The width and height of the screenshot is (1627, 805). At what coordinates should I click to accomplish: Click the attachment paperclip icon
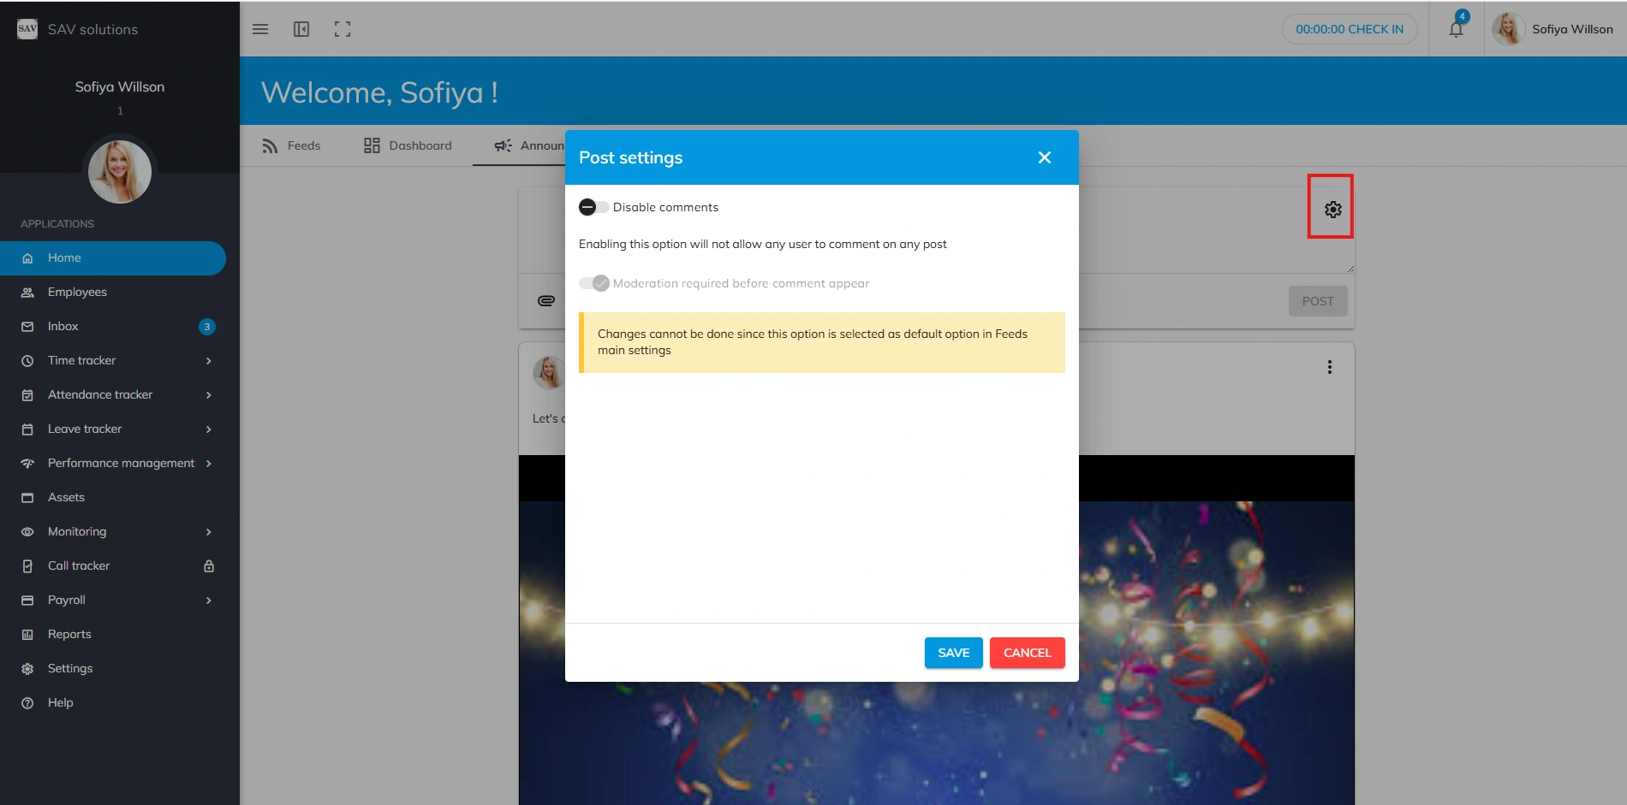tap(545, 300)
